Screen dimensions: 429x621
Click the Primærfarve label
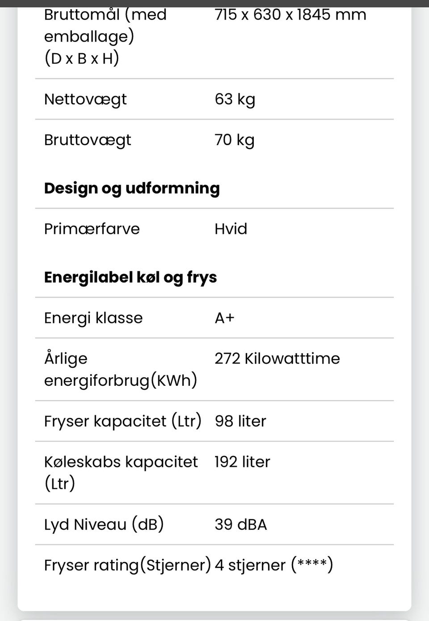coord(92,229)
